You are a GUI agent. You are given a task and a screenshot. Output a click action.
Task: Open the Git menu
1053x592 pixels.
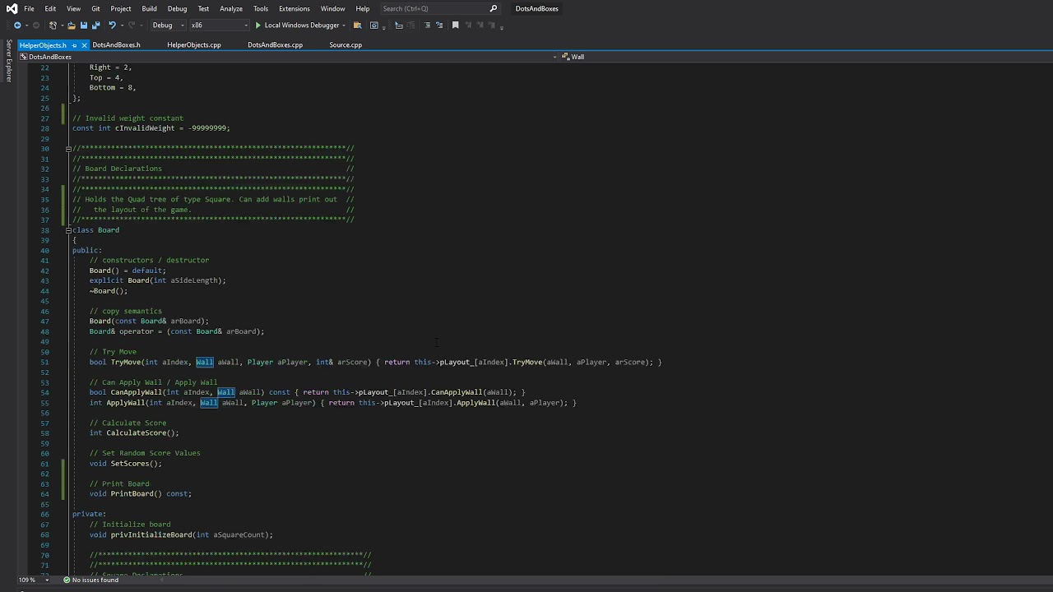[95, 9]
